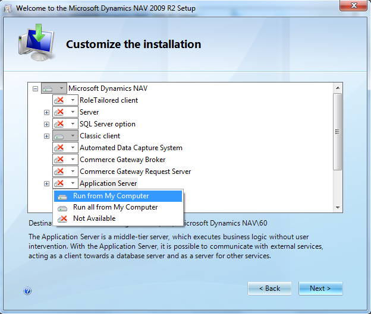Expand the Application Server tree node
Viewport: 371px width, 314px height.
(46, 183)
